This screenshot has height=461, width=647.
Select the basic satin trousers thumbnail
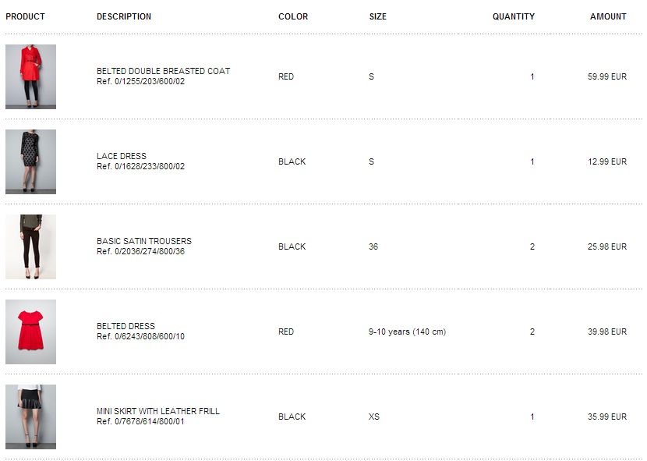point(30,246)
